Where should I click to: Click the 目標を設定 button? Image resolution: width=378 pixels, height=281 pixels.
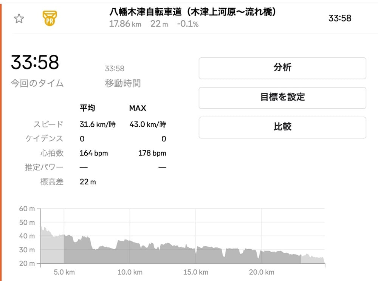(282, 97)
